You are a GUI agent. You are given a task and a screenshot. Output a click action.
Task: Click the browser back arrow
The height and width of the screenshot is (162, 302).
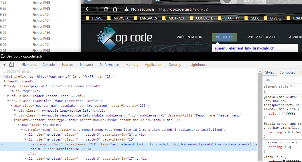coord(88,9)
